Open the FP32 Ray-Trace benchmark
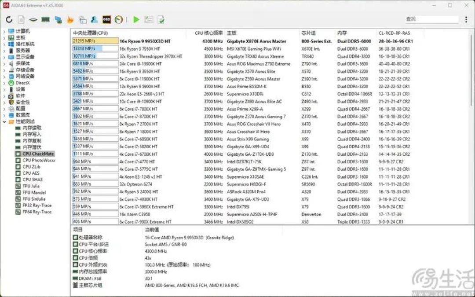 pyautogui.click(x=37, y=205)
